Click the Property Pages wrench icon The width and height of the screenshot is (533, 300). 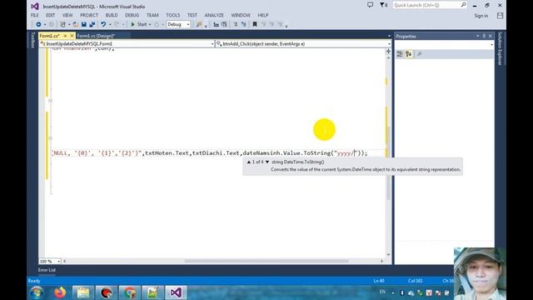(x=419, y=54)
